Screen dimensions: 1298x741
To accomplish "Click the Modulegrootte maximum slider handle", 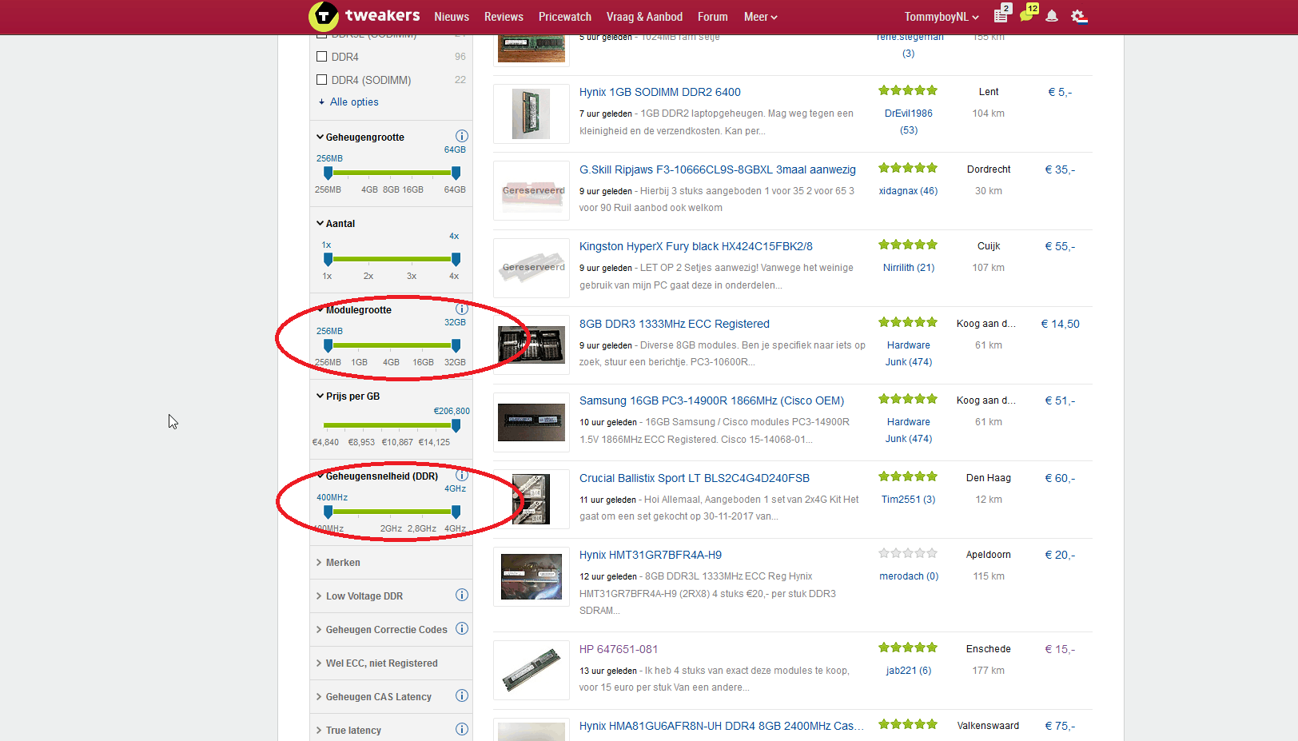I will tap(456, 345).
